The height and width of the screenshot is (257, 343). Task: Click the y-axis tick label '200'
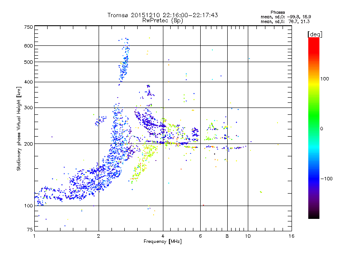tap(29, 144)
